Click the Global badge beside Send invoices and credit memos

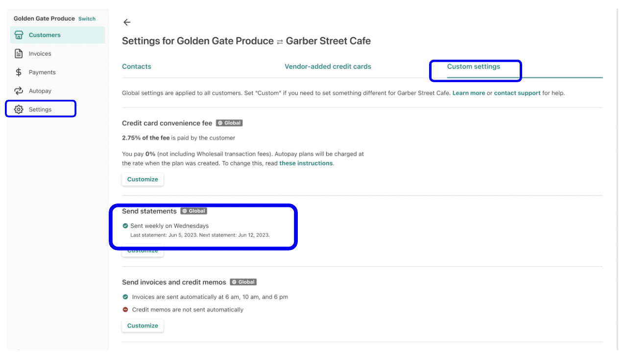click(243, 282)
